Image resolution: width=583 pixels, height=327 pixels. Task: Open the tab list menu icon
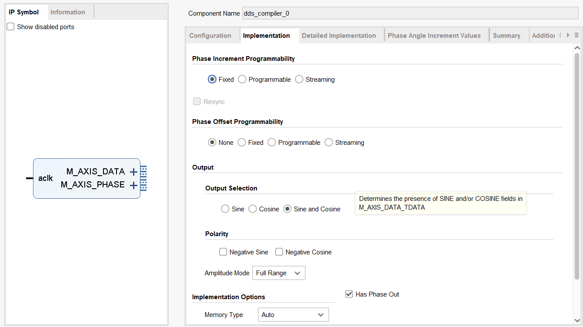click(x=576, y=35)
